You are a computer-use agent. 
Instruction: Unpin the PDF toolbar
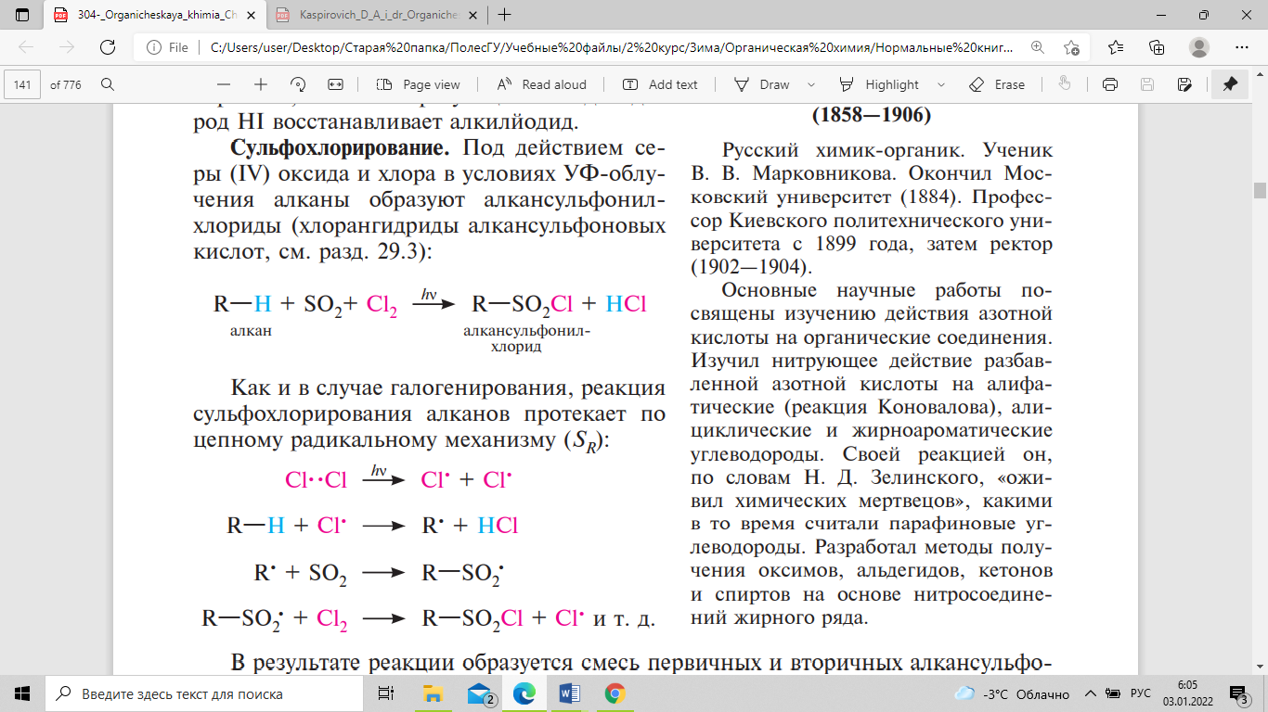point(1230,84)
